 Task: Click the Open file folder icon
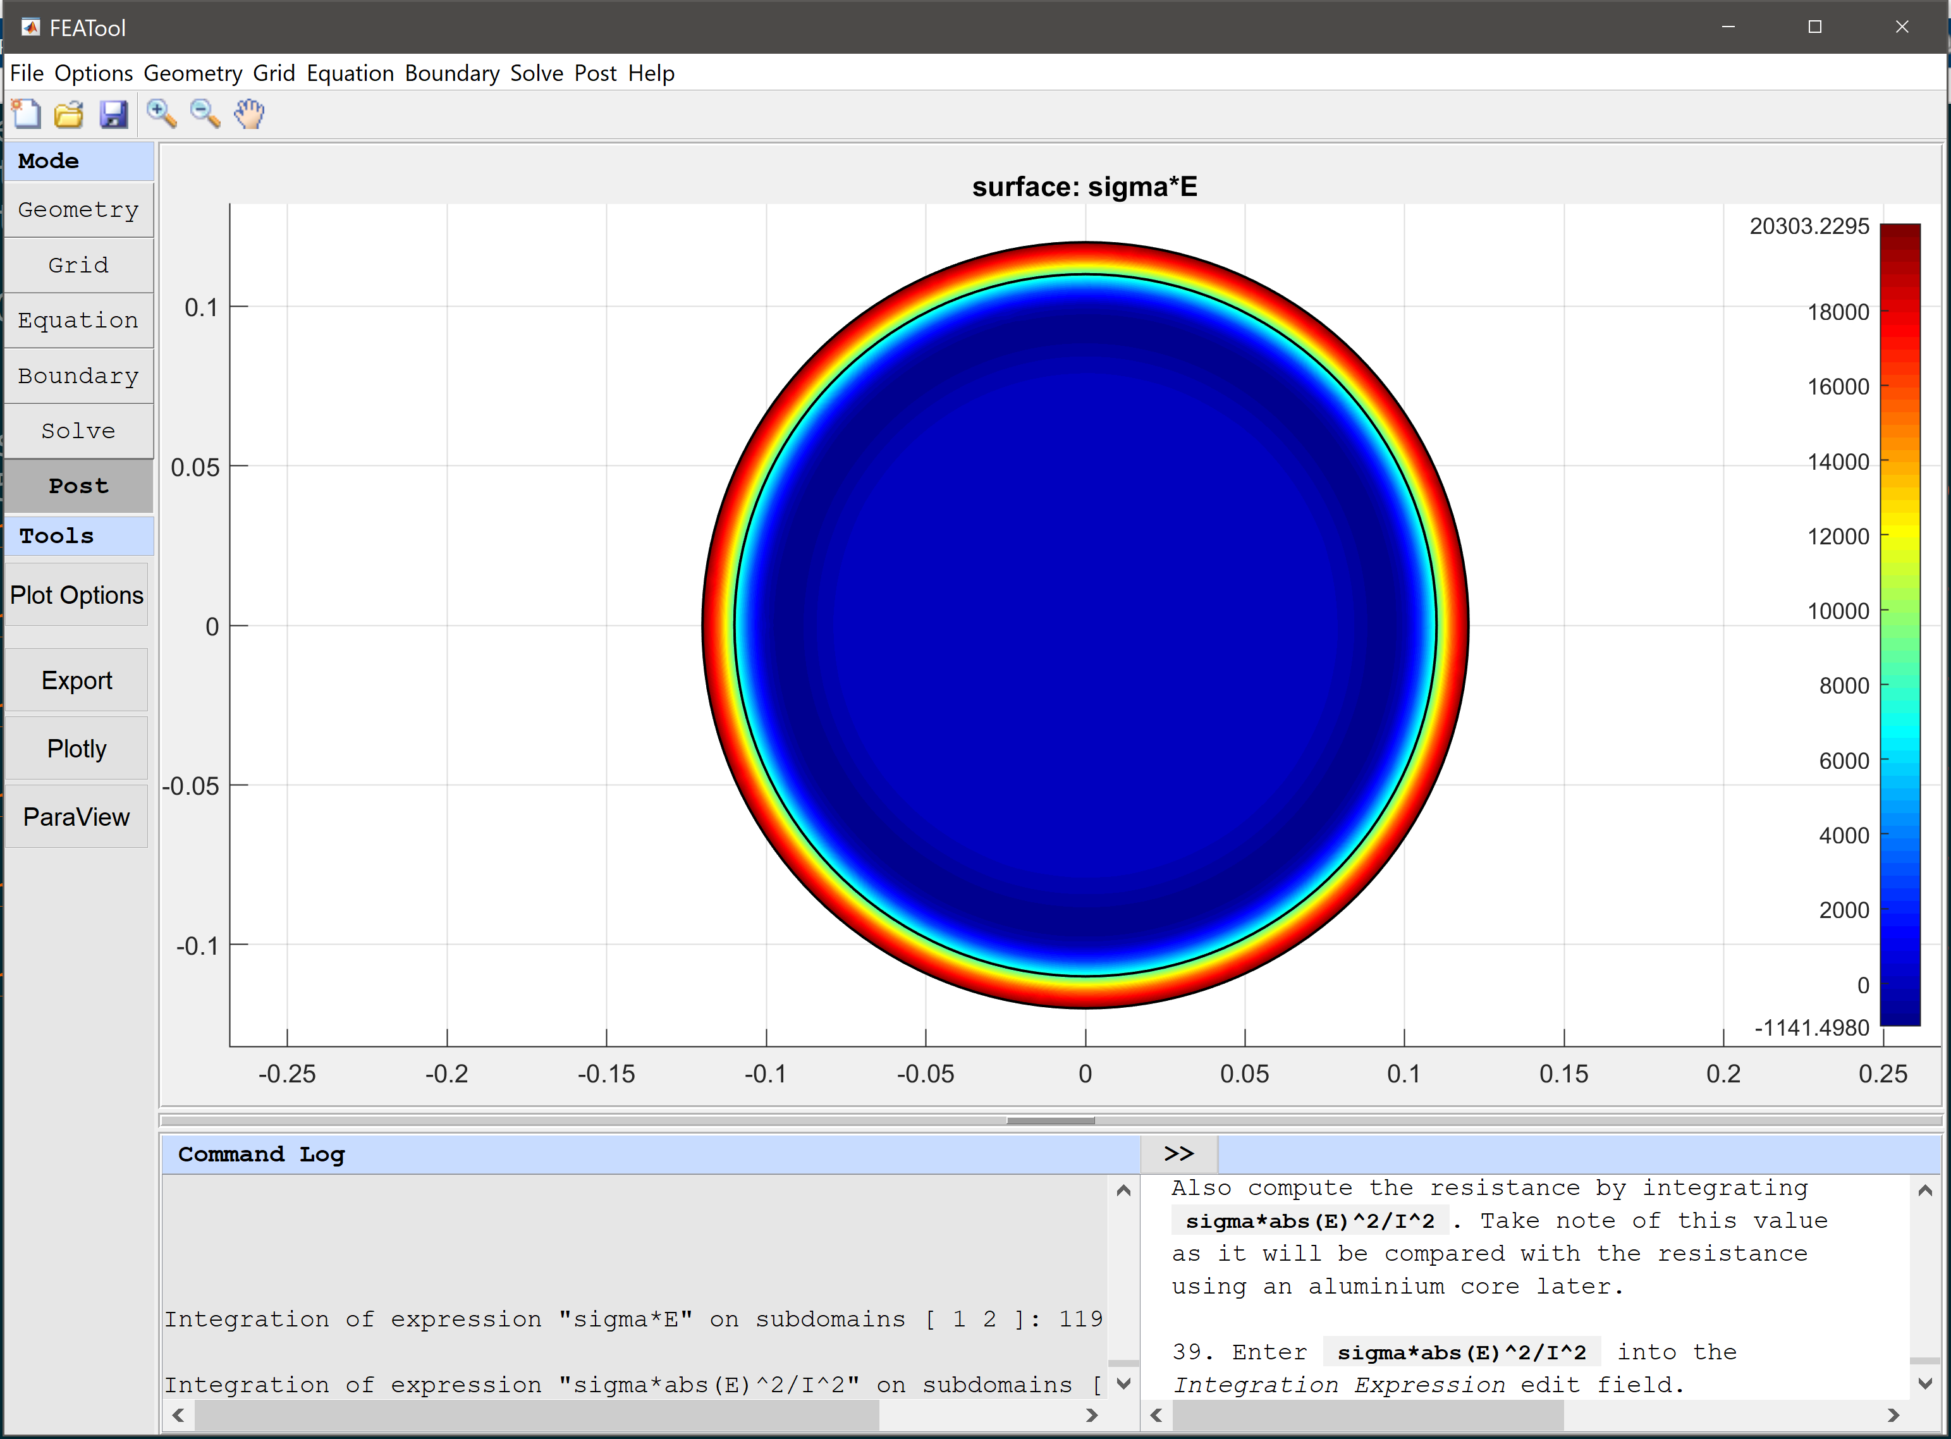click(69, 113)
